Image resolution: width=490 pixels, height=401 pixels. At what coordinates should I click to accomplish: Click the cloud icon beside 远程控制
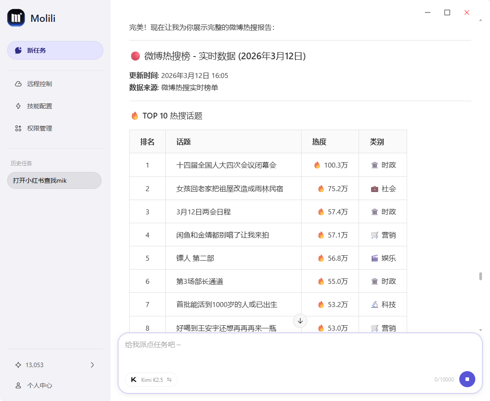pos(18,84)
